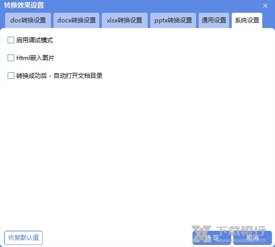Screen dimensions: 275x247
Task: Close the 转换效果设置 dialog
Action: [x=265, y=6]
